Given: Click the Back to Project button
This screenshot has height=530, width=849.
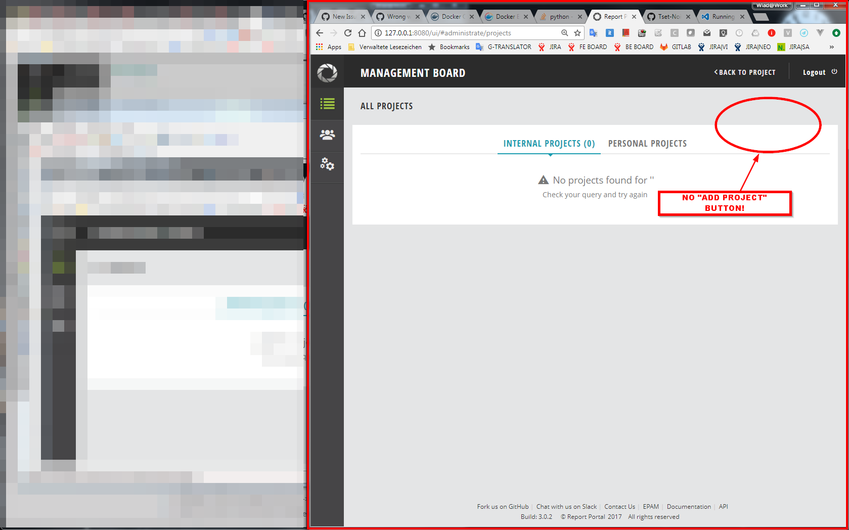Looking at the screenshot, I should click(x=744, y=72).
